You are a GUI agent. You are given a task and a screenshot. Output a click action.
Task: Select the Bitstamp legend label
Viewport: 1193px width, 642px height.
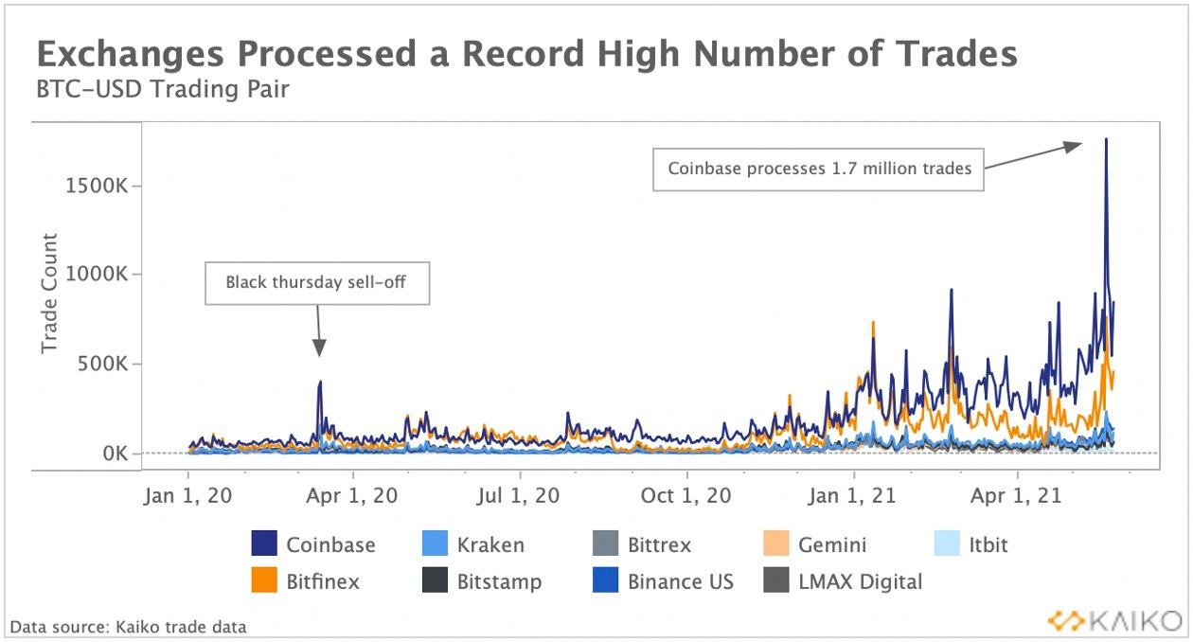pyautogui.click(x=499, y=581)
